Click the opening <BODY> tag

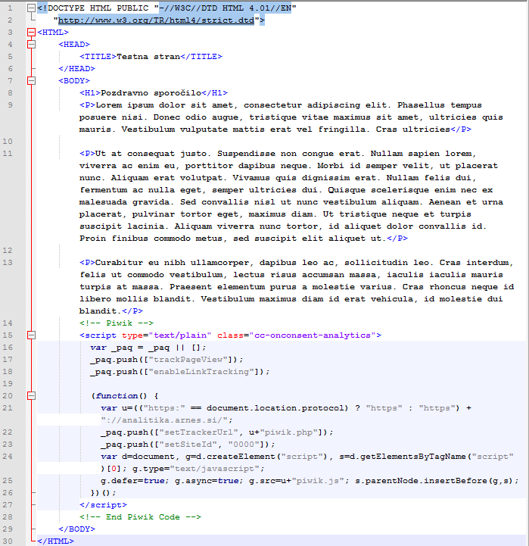[x=74, y=81]
